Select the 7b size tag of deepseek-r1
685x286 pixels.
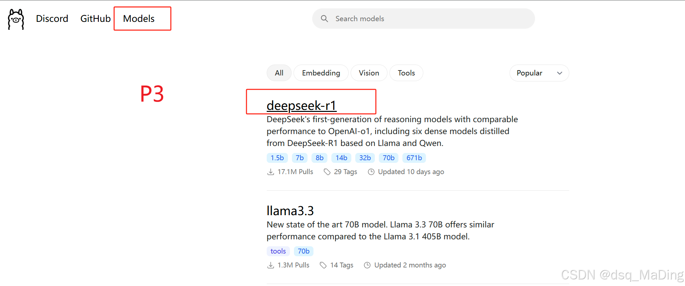[x=300, y=158]
